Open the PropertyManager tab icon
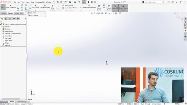Image resolution: width=187 pixels, height=105 pixels. coord(6,19)
